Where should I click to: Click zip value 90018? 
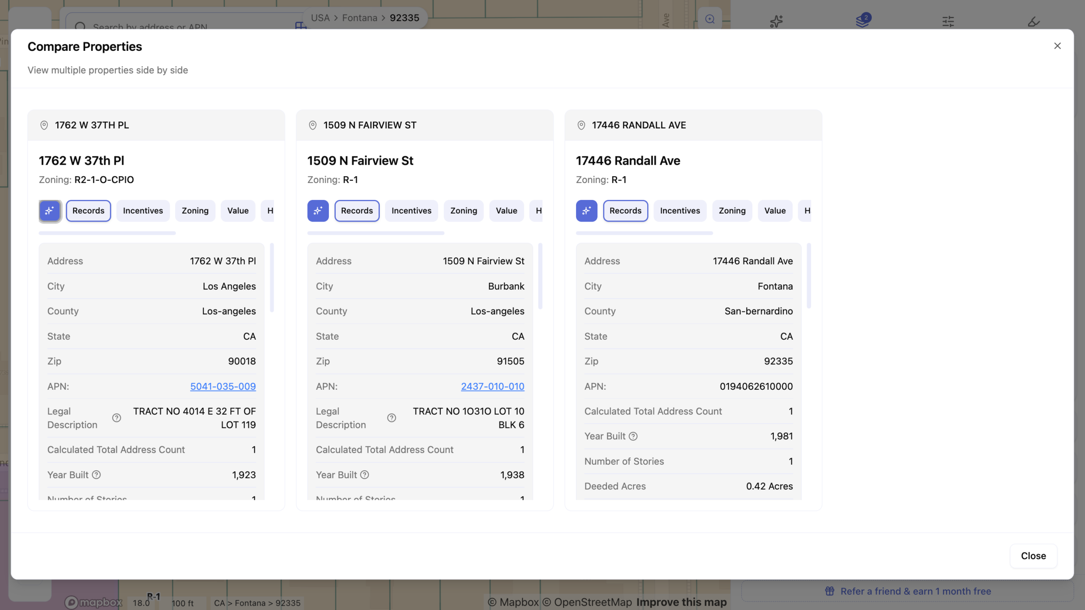[x=242, y=361]
